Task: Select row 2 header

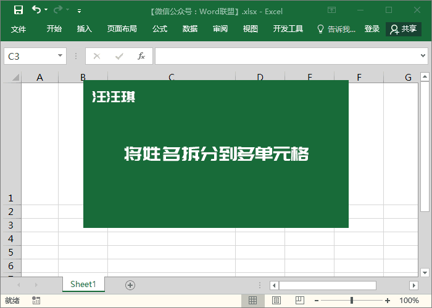Action: [10, 211]
